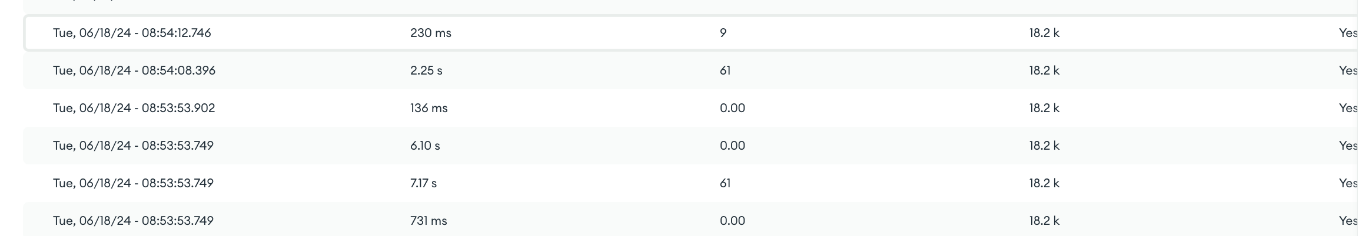This screenshot has width=1362, height=236.
Task: Click the Yes cell in the 6.10 s row
Action: 1348,146
